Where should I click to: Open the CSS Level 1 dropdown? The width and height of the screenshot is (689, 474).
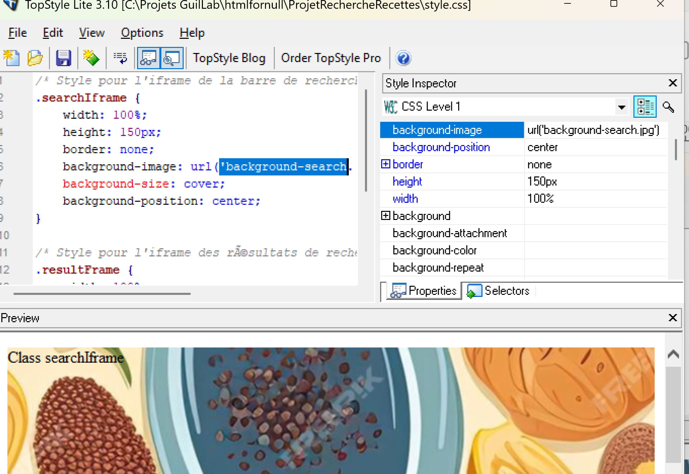[621, 107]
